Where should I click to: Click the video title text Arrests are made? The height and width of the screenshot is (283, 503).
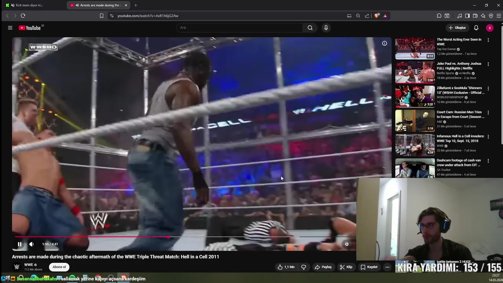pyautogui.click(x=116, y=257)
